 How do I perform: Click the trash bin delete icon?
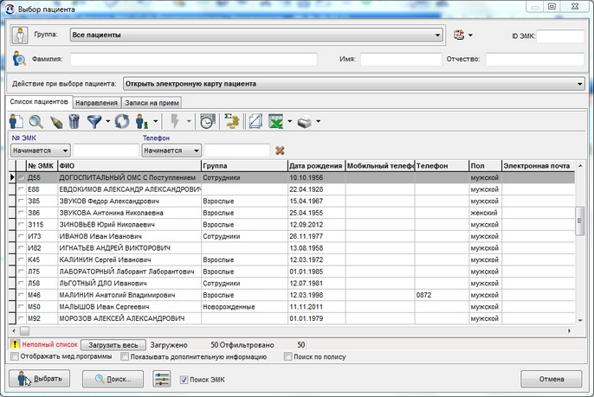74,121
